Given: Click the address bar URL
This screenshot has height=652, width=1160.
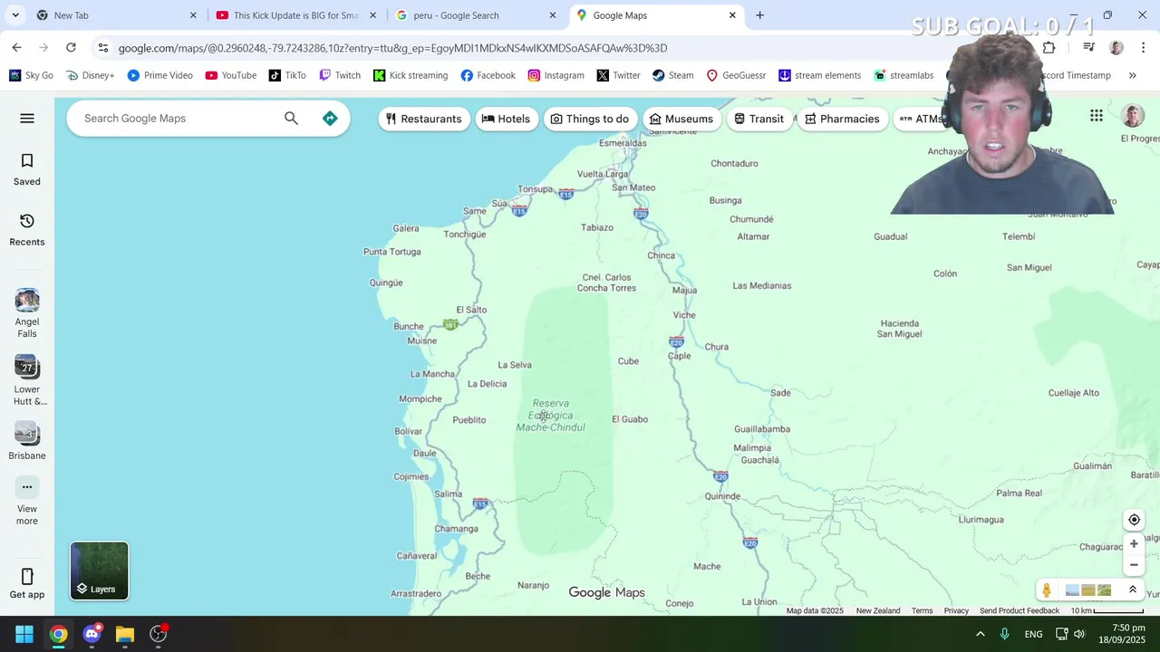Looking at the screenshot, I should pos(392,48).
